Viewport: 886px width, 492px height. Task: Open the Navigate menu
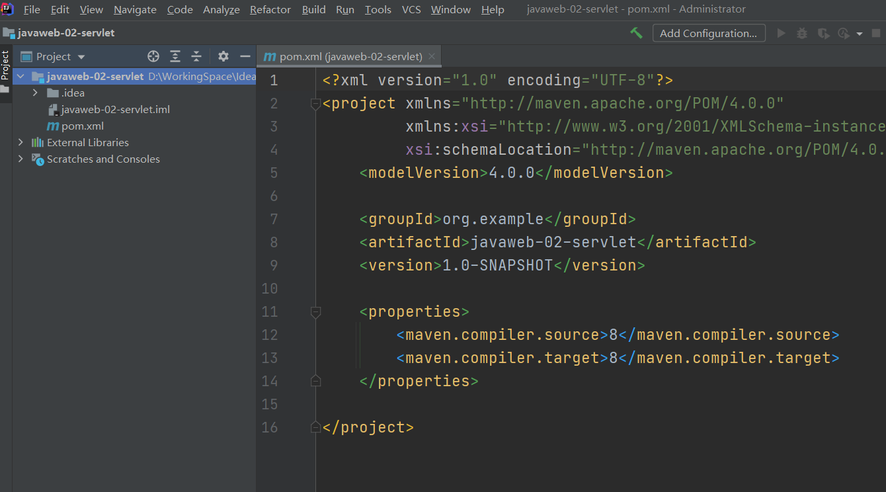point(135,9)
